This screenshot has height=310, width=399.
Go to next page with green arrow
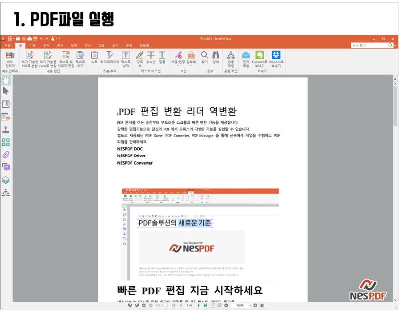click(x=199, y=305)
